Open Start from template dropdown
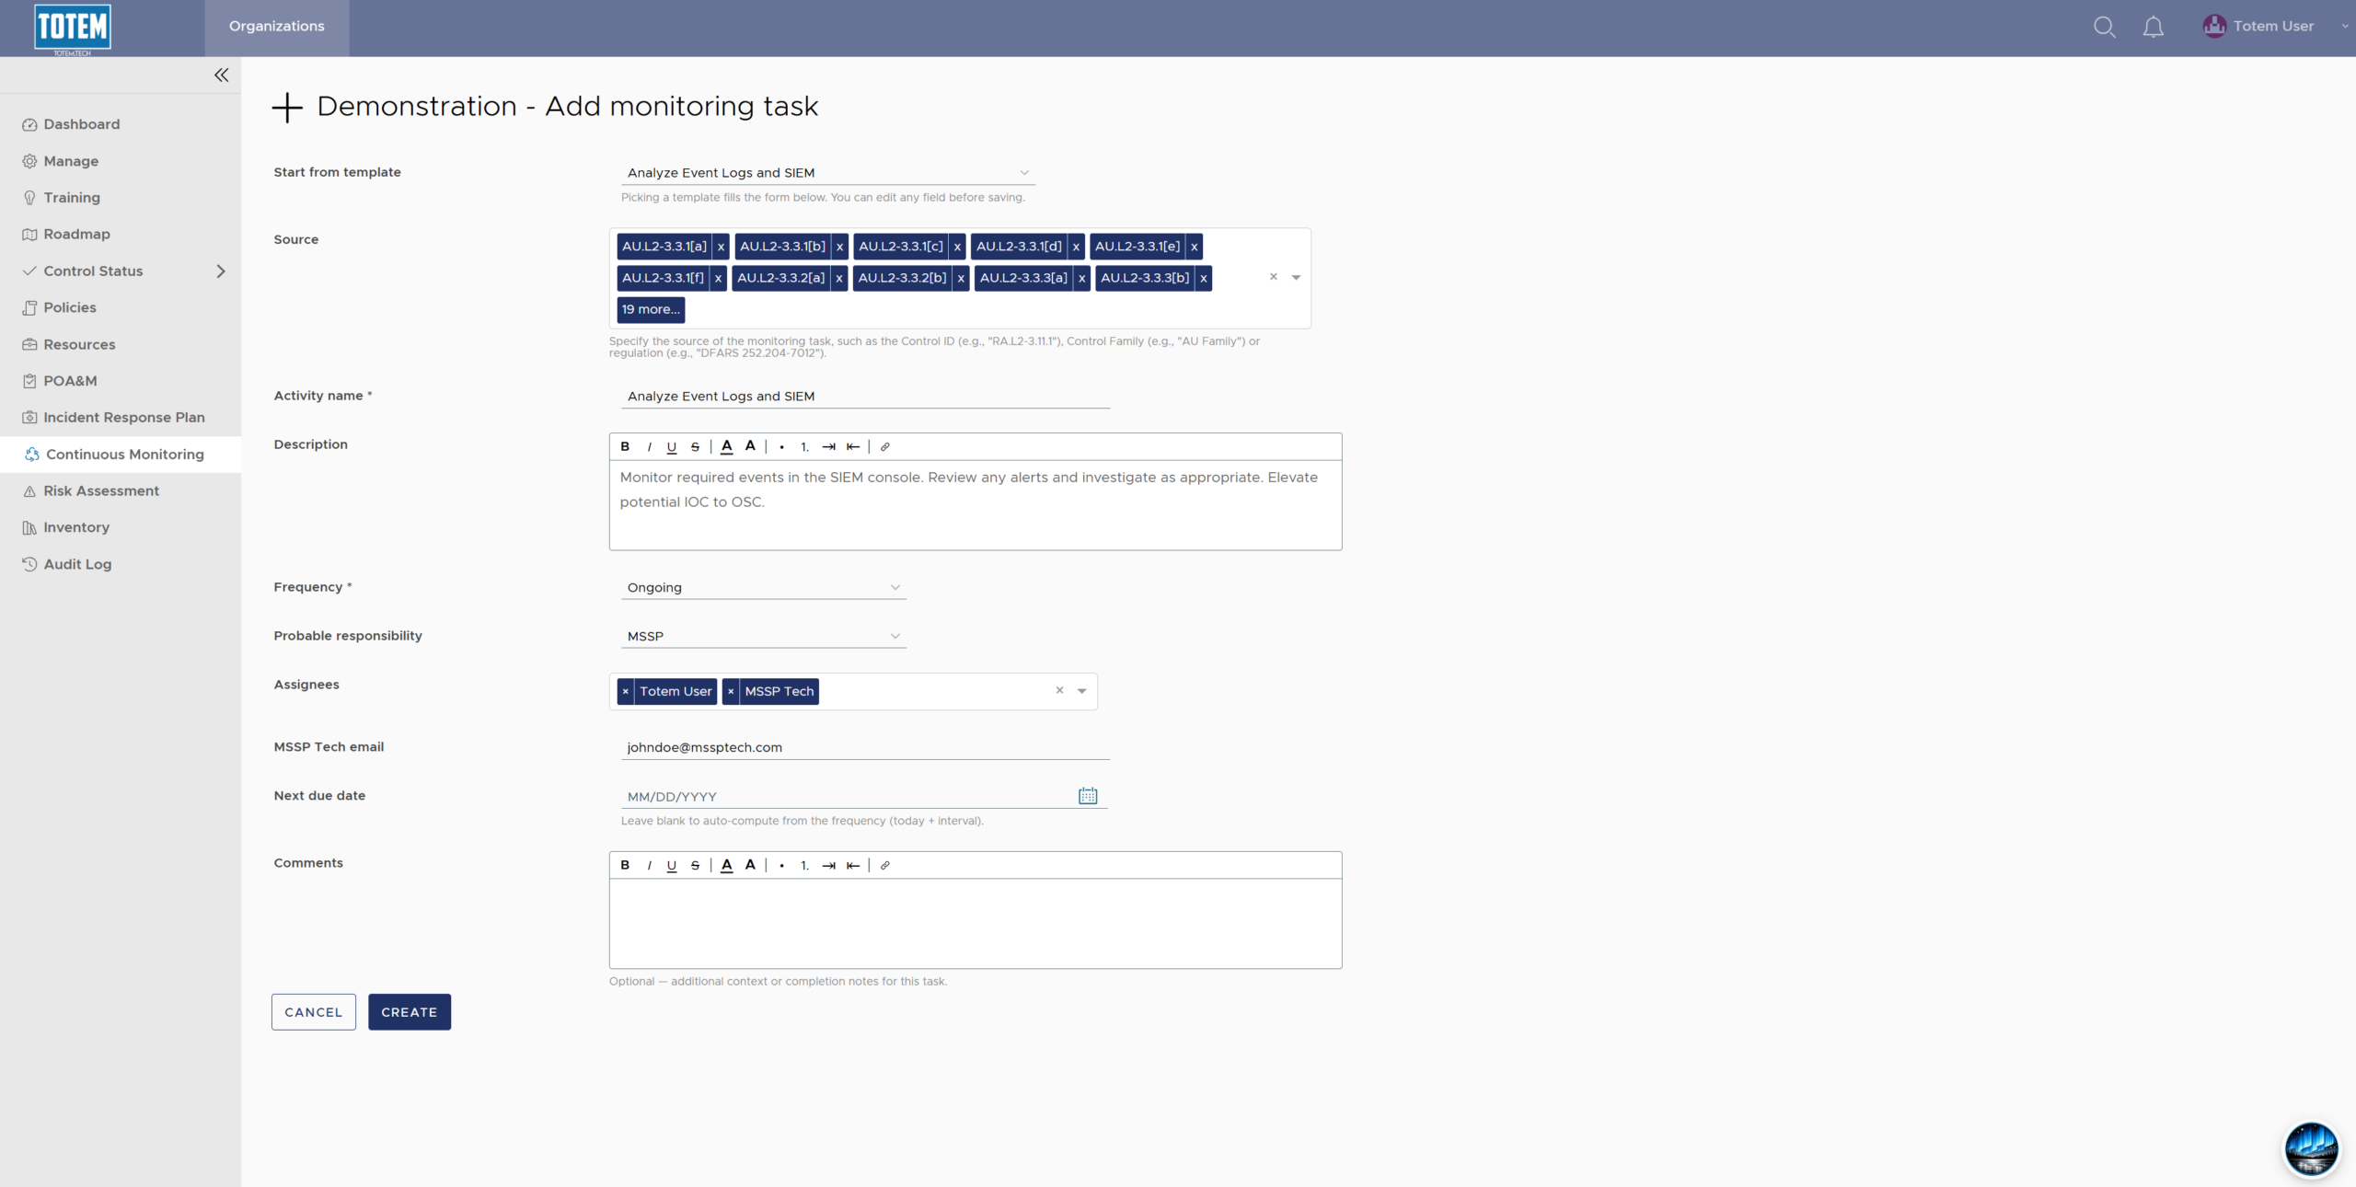Screen dimensions: 2356x1187 [x=827, y=173]
